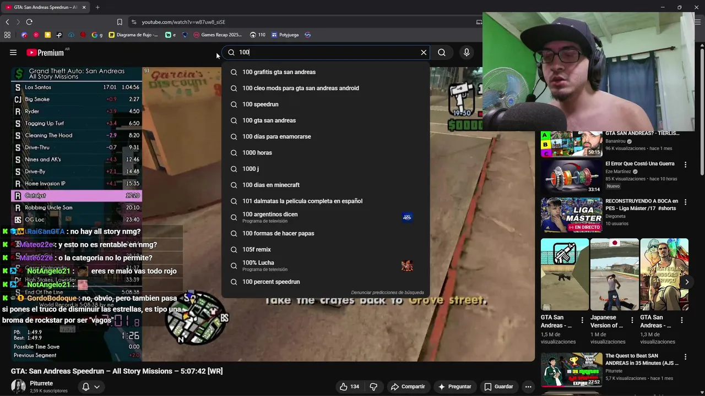
Task: Submit search with magnifier button
Action: (x=442, y=52)
